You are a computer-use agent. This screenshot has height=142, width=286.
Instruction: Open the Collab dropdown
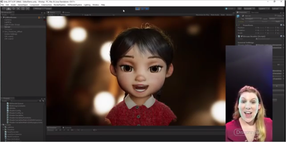point(230,9)
